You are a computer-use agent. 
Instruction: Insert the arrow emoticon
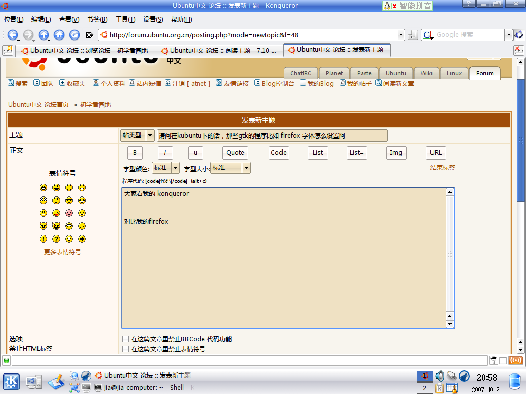tap(82, 239)
